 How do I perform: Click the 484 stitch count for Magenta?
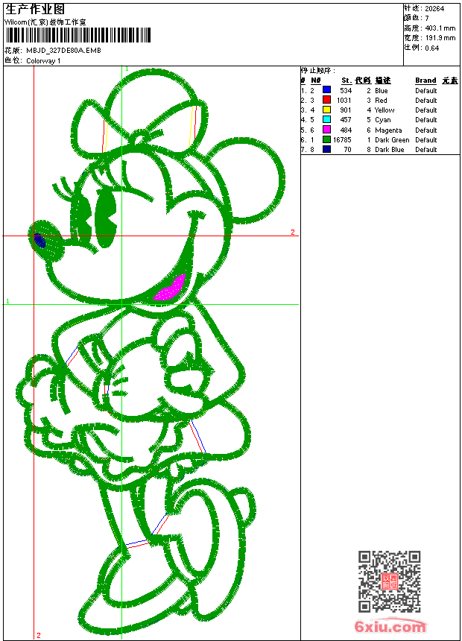pos(346,130)
